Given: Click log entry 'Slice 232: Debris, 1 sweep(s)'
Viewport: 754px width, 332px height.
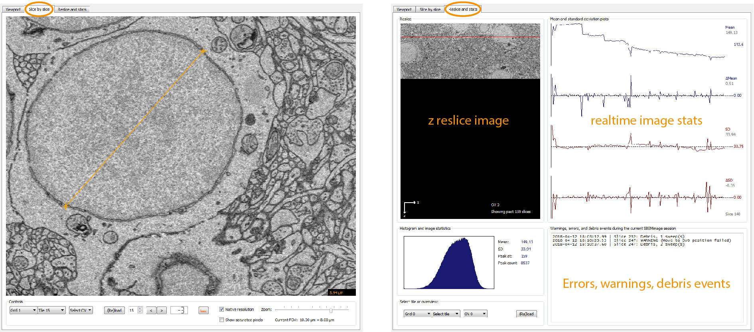Looking at the screenshot, I should coord(618,236).
